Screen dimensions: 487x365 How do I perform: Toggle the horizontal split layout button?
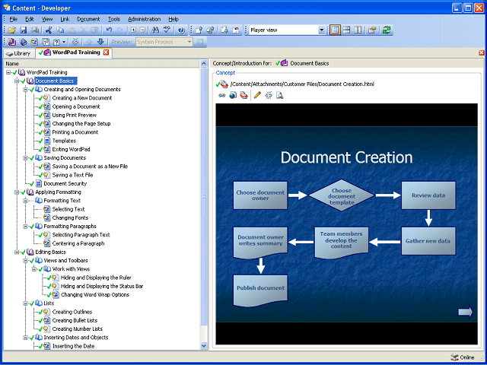347,30
